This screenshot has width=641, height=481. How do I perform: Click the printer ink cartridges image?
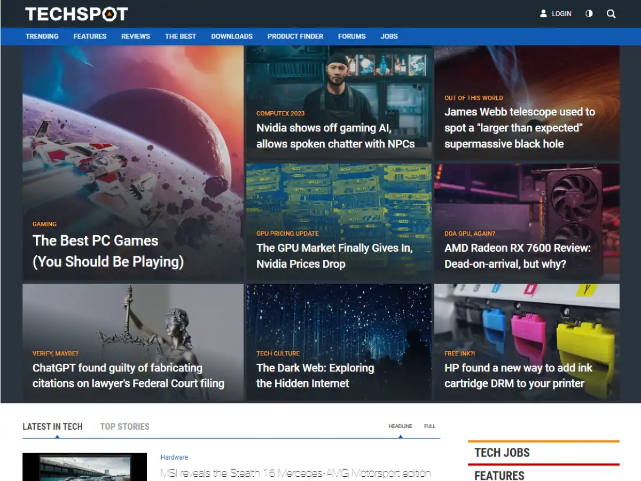pos(527,343)
